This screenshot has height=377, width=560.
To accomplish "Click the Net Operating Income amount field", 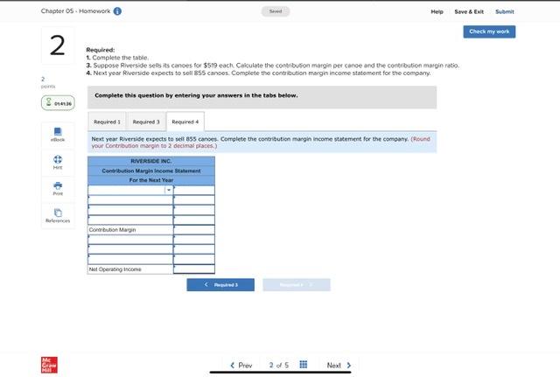I will point(194,269).
